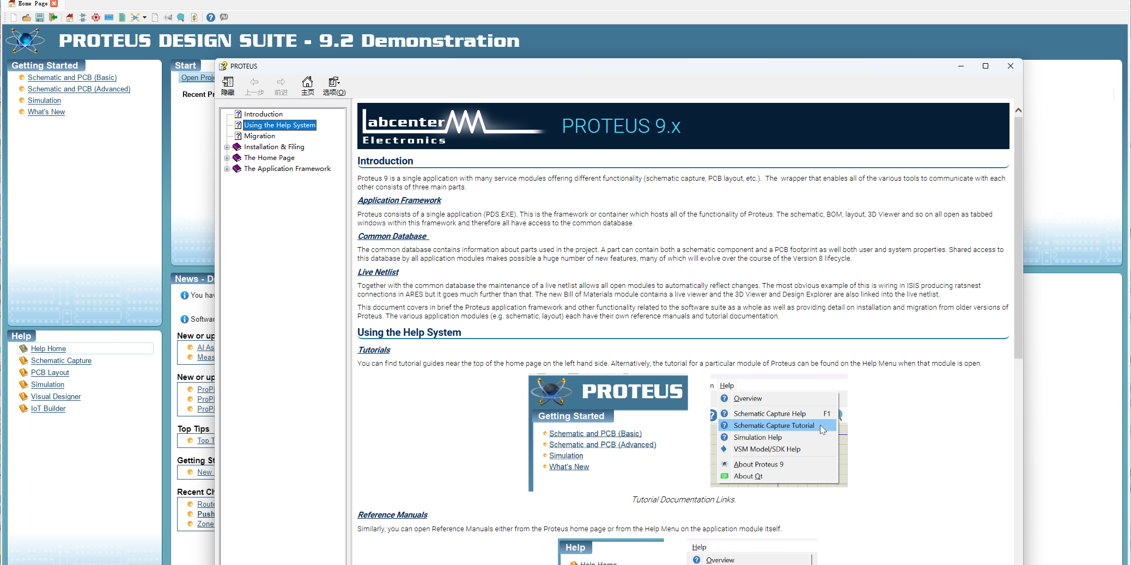Viewport: 1131px width, 565px height.
Task: Click the Labcenter Electronics logo banner
Action: pyautogui.click(x=683, y=126)
